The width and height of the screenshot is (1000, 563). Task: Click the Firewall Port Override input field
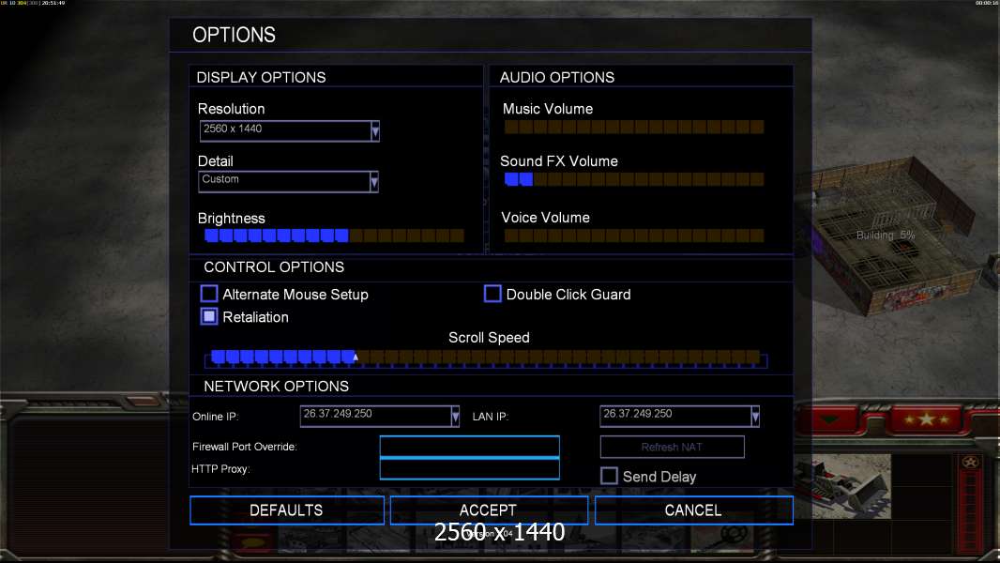(x=469, y=447)
